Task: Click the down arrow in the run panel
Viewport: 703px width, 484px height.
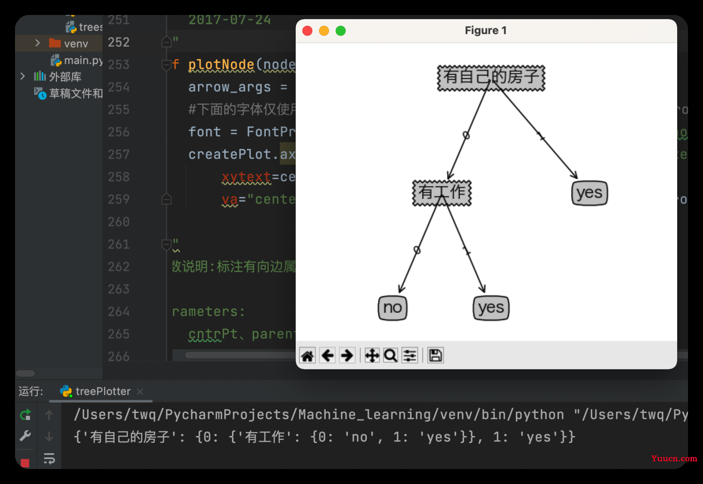Action: (x=49, y=436)
